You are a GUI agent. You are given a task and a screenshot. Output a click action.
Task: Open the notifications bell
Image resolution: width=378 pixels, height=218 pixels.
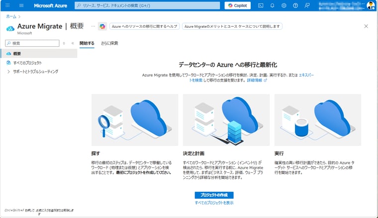pos(272,5)
